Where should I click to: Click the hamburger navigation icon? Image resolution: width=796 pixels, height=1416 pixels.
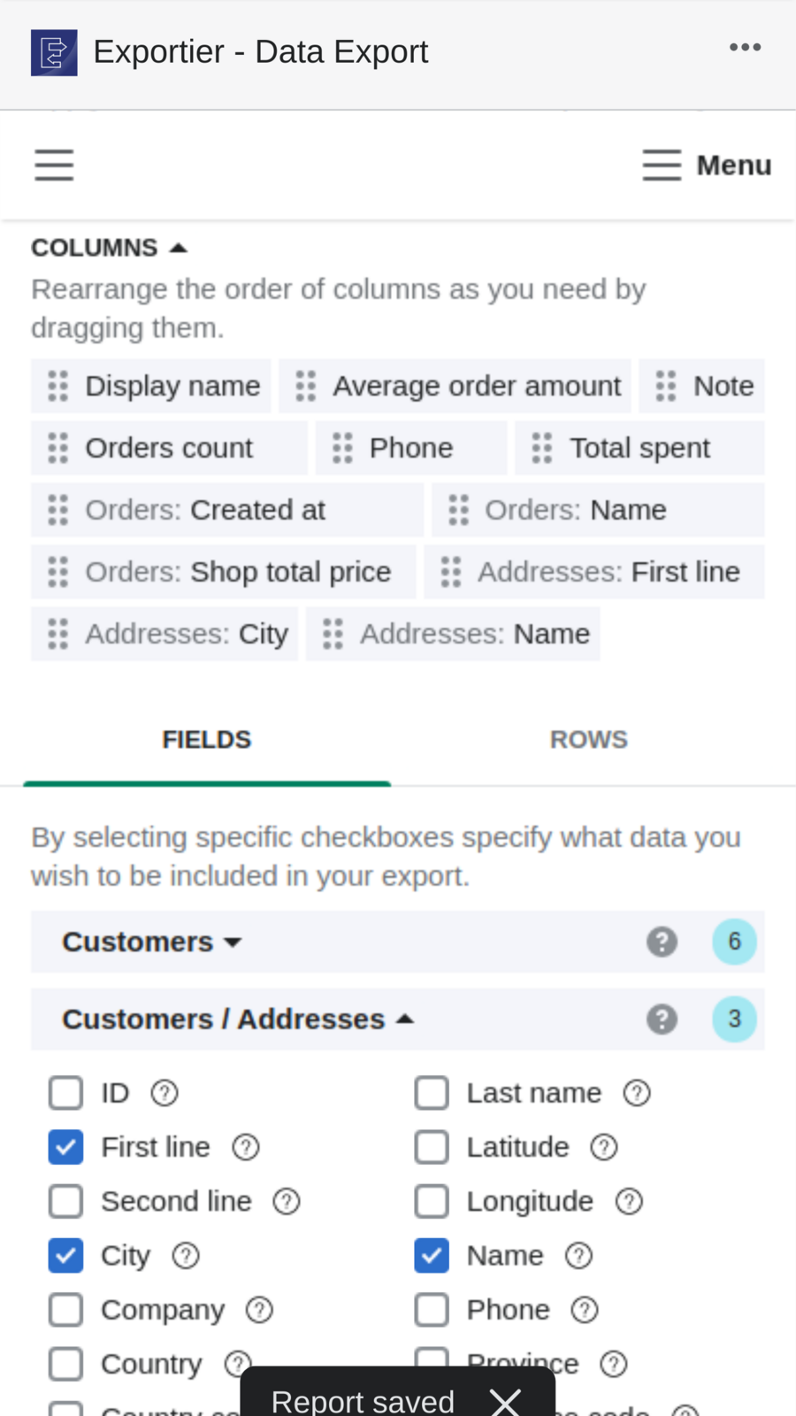tap(53, 165)
